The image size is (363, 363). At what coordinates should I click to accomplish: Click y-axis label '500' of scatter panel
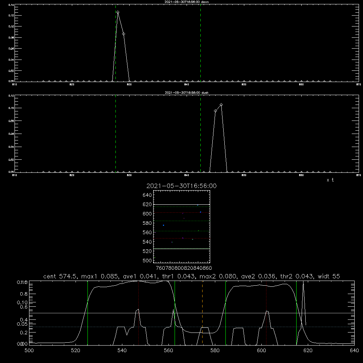147,261
